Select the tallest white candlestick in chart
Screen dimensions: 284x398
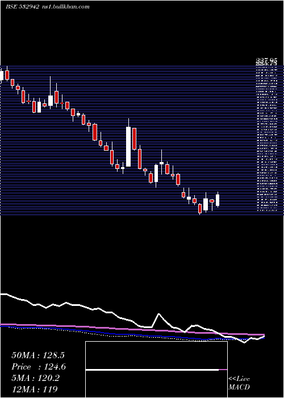click(x=128, y=147)
